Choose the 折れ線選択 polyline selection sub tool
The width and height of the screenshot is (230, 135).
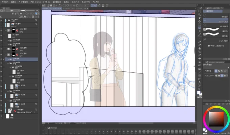coord(215,25)
